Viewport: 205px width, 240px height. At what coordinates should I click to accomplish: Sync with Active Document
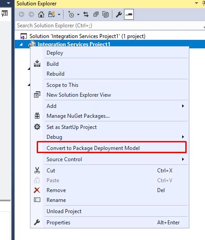point(86,14)
